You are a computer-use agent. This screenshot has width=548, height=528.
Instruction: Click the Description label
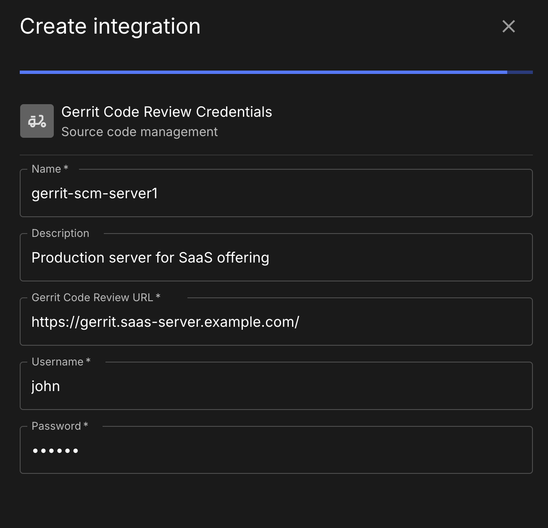point(60,233)
